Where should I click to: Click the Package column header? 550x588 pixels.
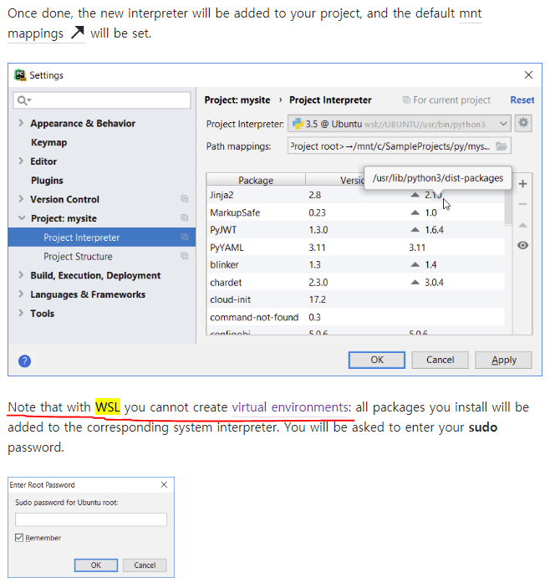coord(256,180)
